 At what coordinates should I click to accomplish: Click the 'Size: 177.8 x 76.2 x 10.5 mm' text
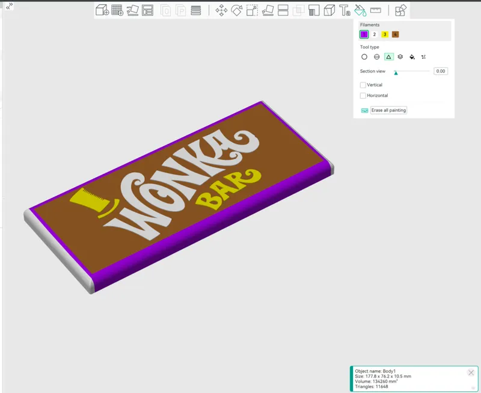pyautogui.click(x=383, y=376)
